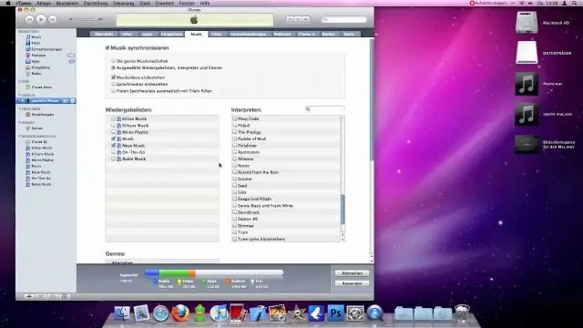583x328 pixels.
Task: Toggle Musikvideos einbeziehen checkbox
Action: [113, 77]
